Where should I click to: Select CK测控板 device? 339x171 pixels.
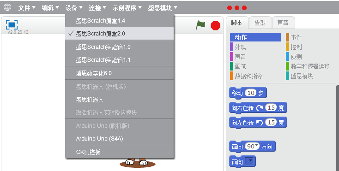click(119, 152)
